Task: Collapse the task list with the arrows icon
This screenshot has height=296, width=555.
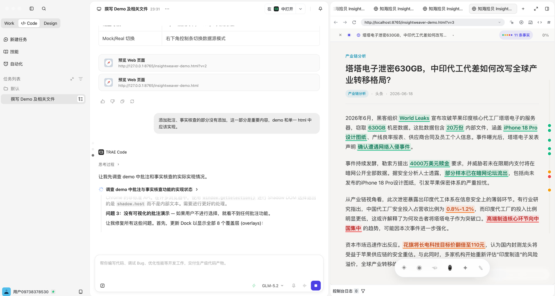Action: click(72, 79)
